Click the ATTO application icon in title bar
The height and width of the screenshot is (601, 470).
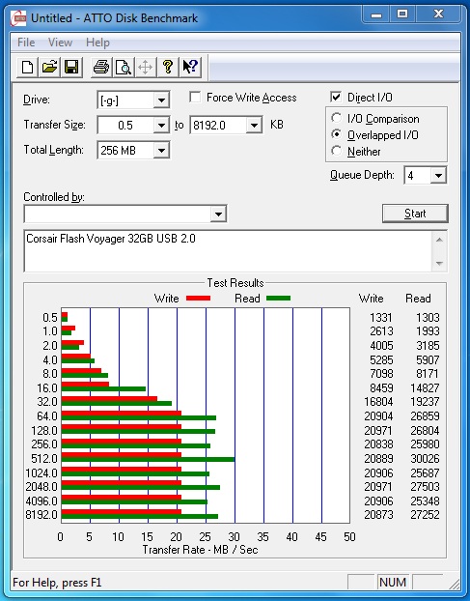click(18, 18)
